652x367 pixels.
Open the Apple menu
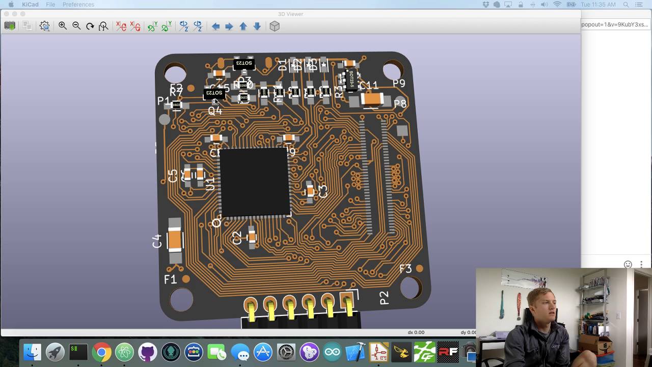pyautogui.click(x=11, y=5)
